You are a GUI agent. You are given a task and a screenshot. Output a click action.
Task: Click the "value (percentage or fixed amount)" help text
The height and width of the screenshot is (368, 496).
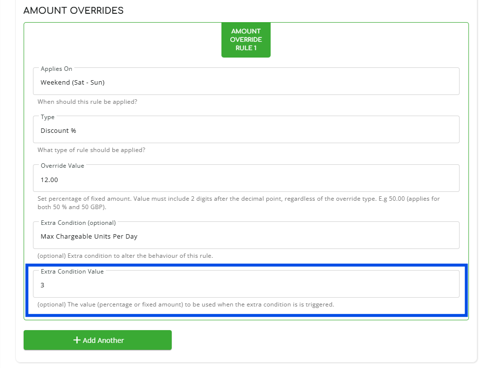tap(186, 305)
